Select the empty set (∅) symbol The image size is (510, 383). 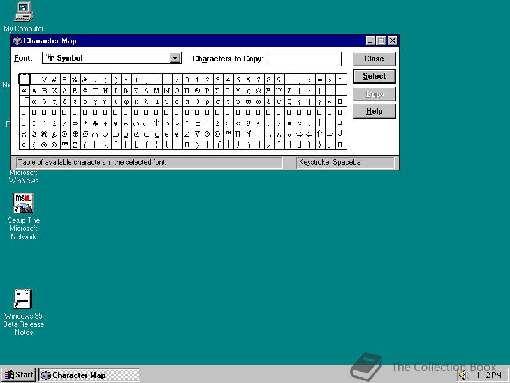(85, 134)
